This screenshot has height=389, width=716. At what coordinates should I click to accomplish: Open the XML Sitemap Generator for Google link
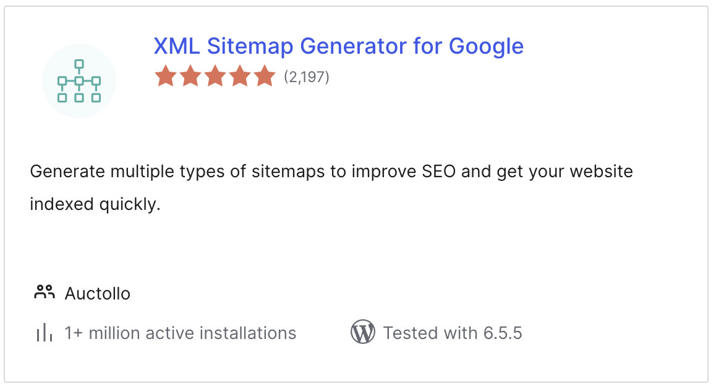coord(338,46)
